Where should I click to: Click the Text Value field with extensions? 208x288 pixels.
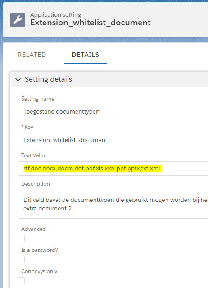[113, 169]
